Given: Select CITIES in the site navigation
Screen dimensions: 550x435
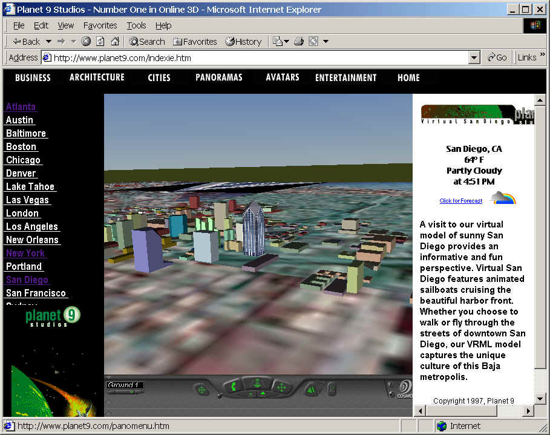Looking at the screenshot, I should (159, 77).
